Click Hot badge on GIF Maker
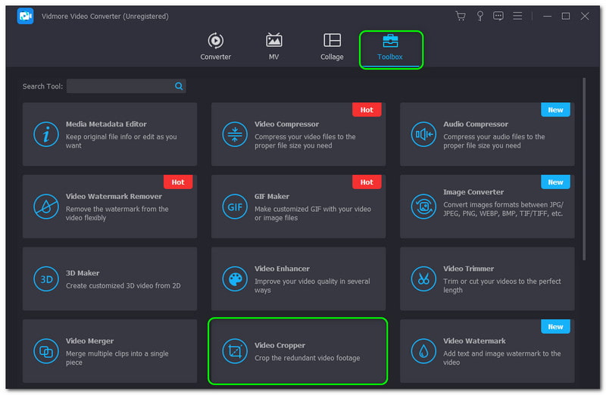Image resolution: width=606 pixels, height=395 pixels. [367, 182]
